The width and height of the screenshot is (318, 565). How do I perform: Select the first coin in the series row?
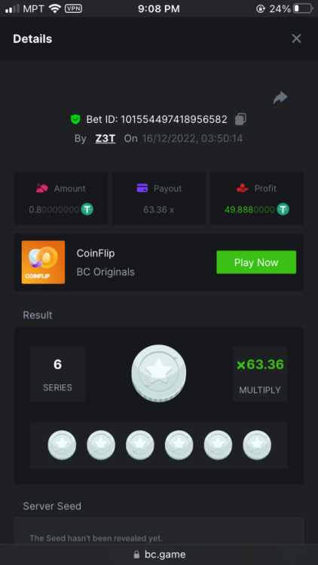click(x=62, y=445)
